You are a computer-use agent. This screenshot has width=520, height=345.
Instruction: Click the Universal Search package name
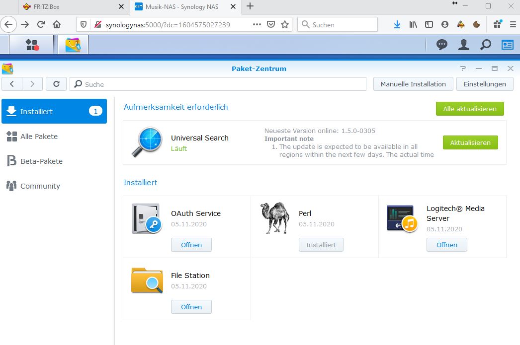tap(200, 138)
